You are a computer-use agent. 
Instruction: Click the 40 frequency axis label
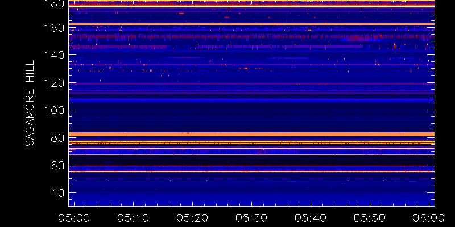pyautogui.click(x=57, y=192)
